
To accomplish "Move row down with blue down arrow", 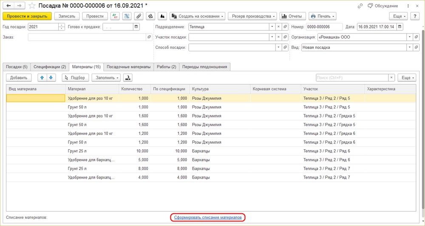I will point(51,78).
